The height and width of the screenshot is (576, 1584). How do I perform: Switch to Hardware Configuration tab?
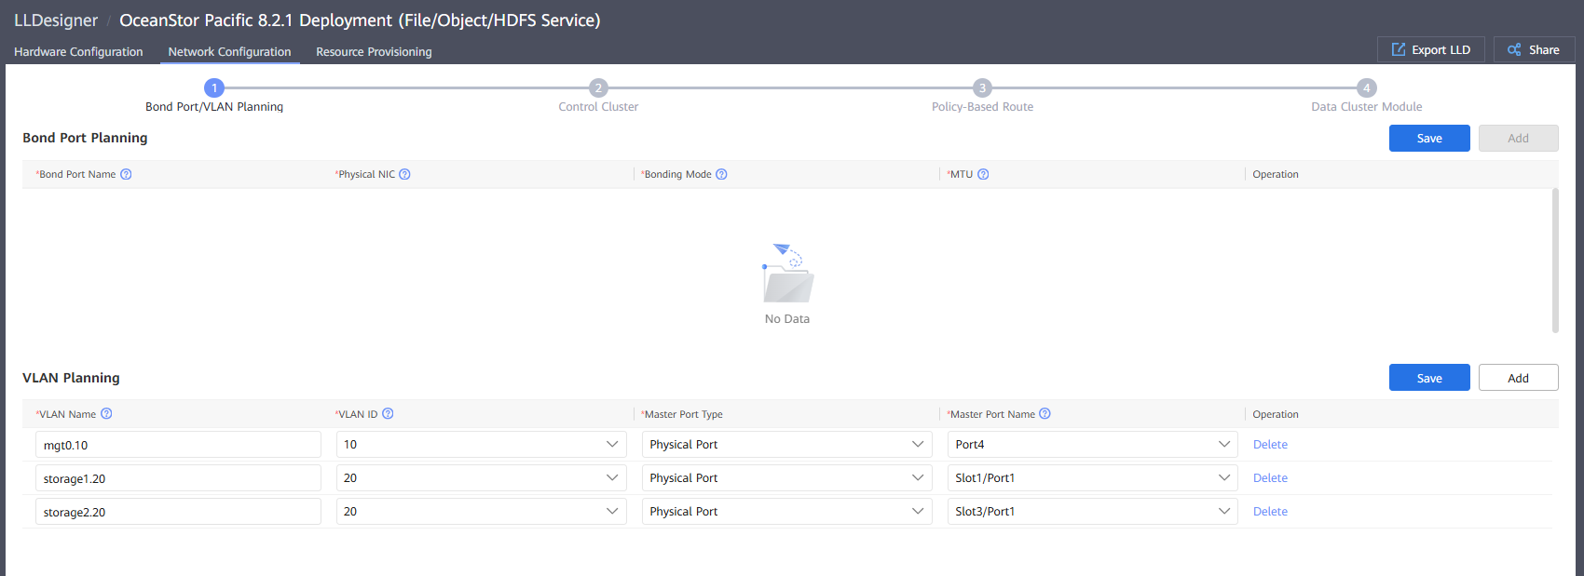click(x=78, y=52)
